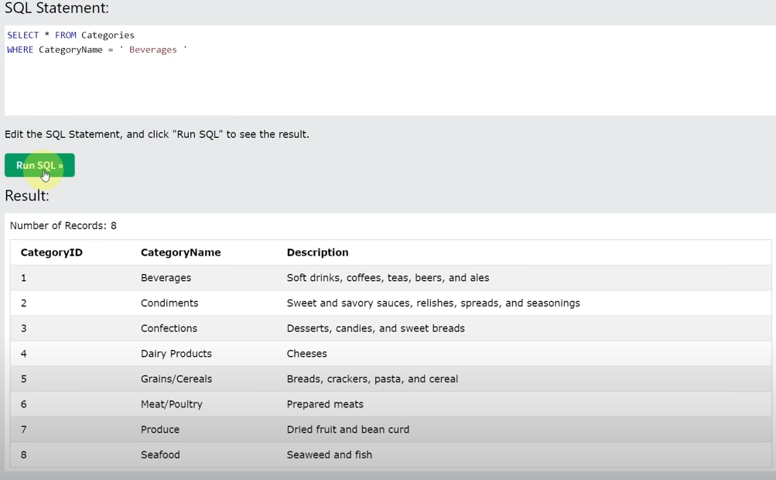Click the CategoryName column header

(x=180, y=252)
